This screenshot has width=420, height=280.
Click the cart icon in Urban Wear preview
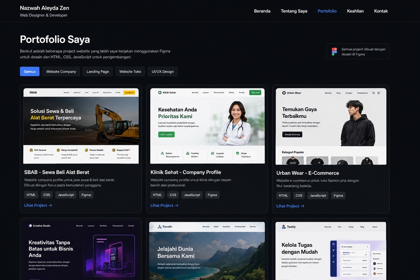(x=378, y=93)
